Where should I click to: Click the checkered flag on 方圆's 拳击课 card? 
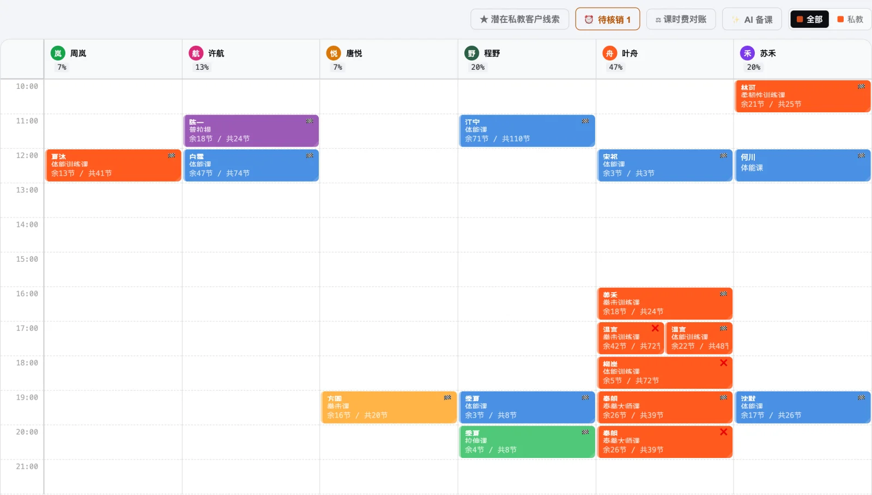tap(447, 397)
